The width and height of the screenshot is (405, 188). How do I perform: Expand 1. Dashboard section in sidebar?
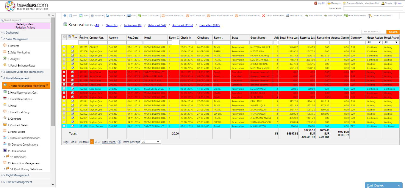[11, 33]
